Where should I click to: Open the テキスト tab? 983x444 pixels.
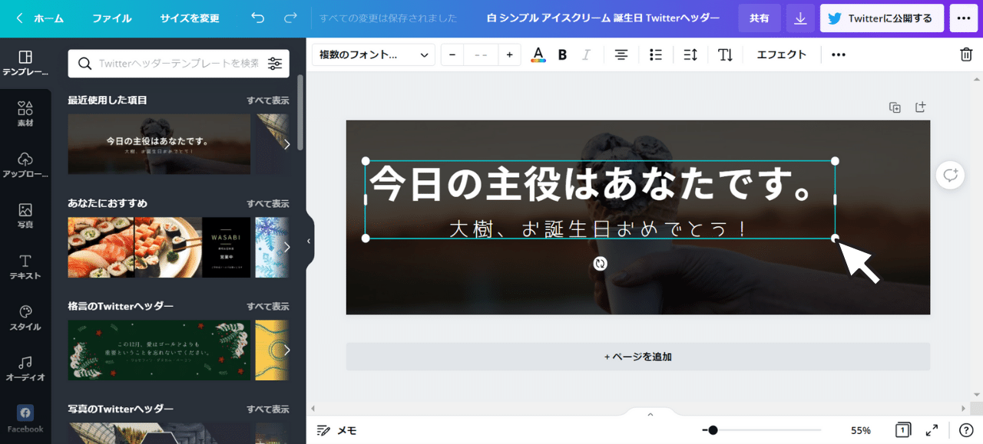point(25,267)
